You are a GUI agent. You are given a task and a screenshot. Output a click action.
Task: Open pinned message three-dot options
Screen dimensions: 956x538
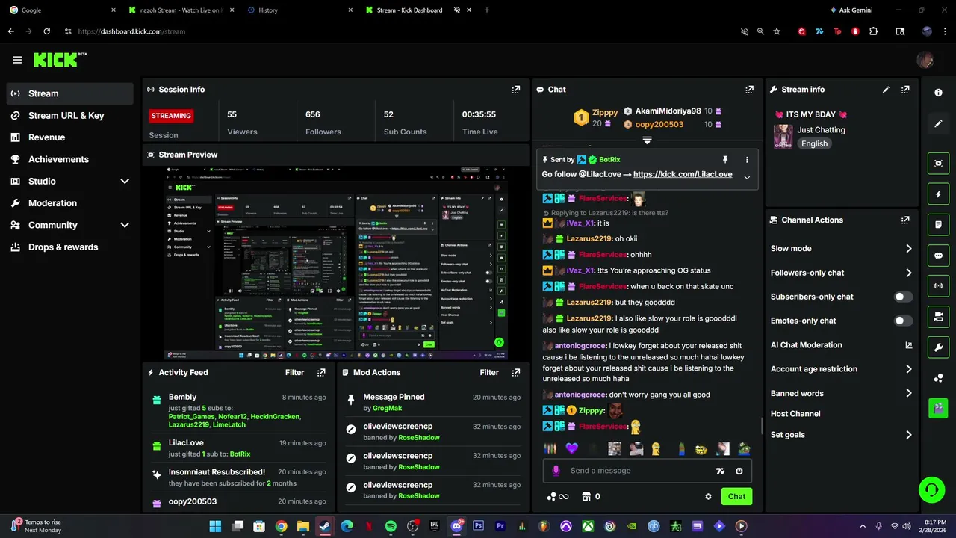747,160
